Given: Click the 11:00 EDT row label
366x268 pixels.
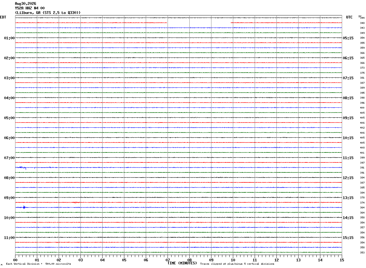Looking at the screenshot, I should [x=9, y=238].
